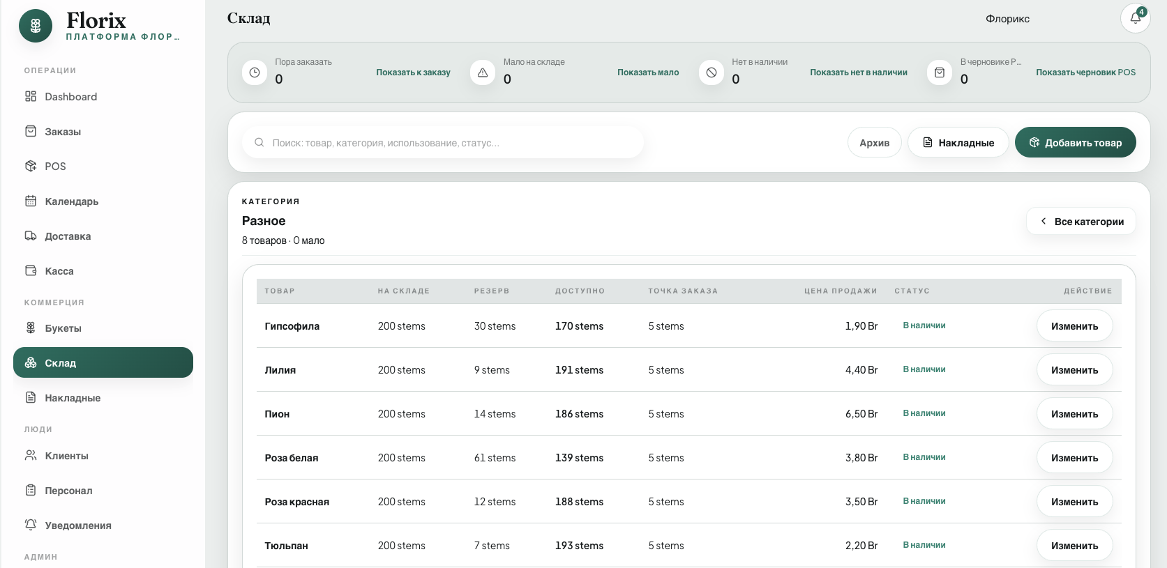Click the clock icon for reorder time
Image resolution: width=1167 pixels, height=568 pixels.
tap(255, 72)
